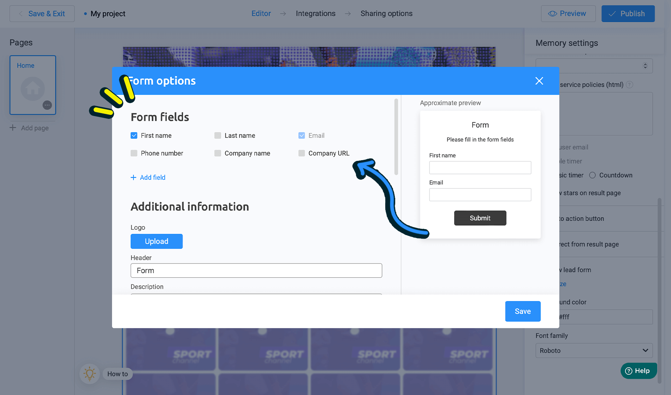Click the preview Email input

[x=480, y=194]
